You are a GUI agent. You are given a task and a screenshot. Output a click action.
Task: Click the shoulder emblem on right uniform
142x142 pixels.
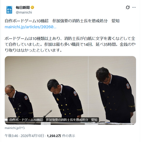pyautogui.click(x=128, y=86)
